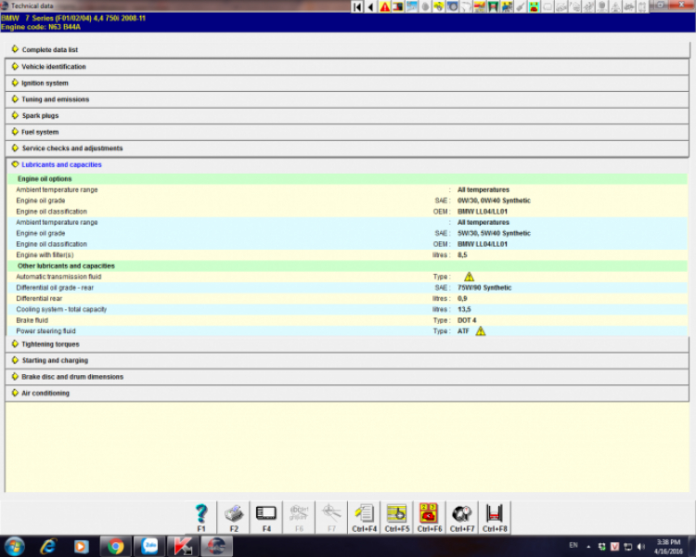Open the warning icon beside Automatic transmission fluid
696x557 pixels.
470,277
